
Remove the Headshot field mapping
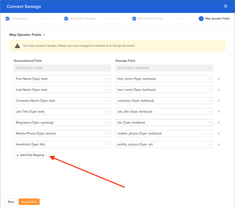tap(219, 144)
